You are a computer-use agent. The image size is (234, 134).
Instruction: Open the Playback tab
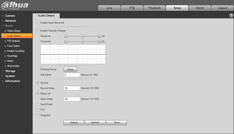155,8
